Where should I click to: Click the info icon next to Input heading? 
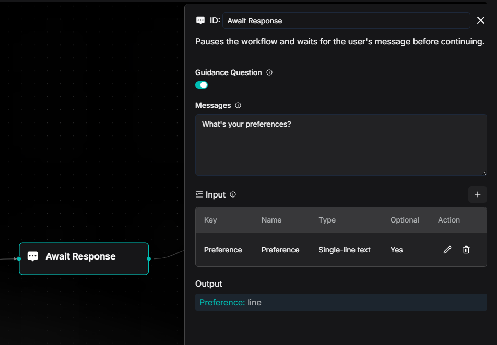click(x=233, y=194)
